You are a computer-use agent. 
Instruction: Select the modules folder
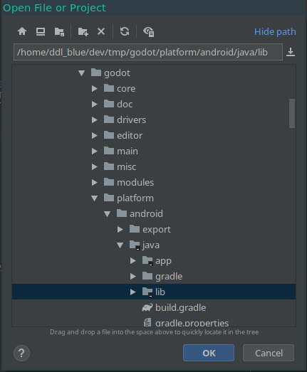135,182
